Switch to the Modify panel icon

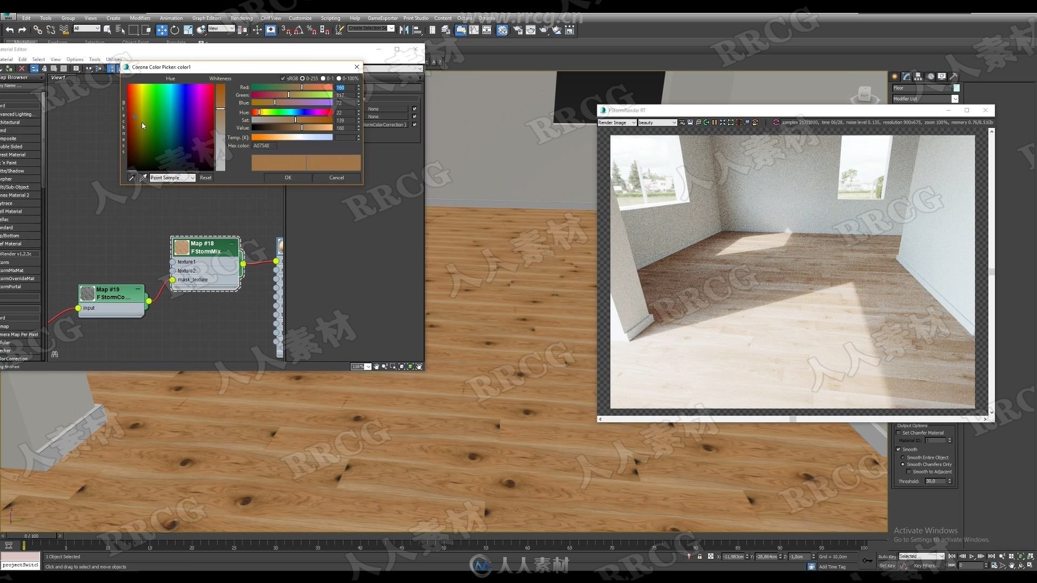907,77
